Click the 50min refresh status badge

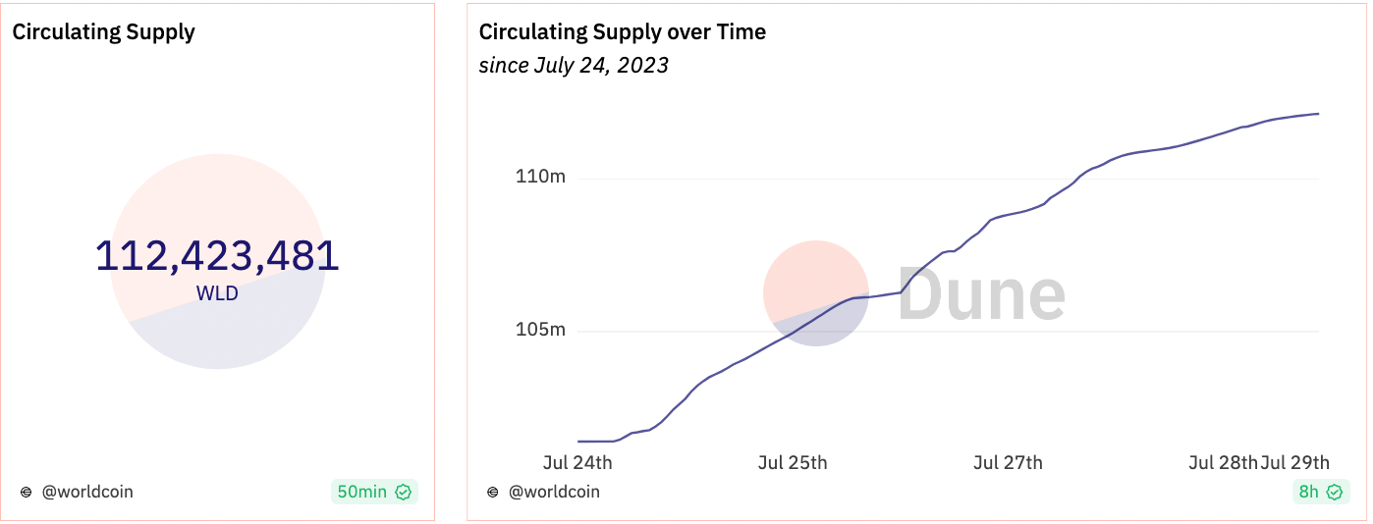pos(374,492)
